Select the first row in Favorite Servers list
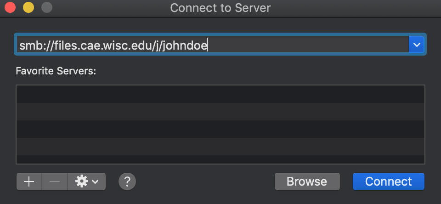The height and width of the screenshot is (204, 441). tap(220, 94)
